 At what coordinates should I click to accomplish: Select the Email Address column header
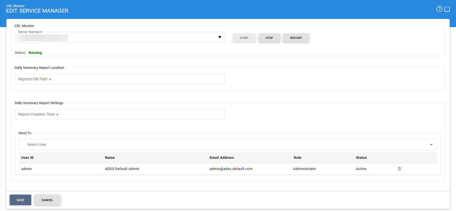tap(222, 158)
